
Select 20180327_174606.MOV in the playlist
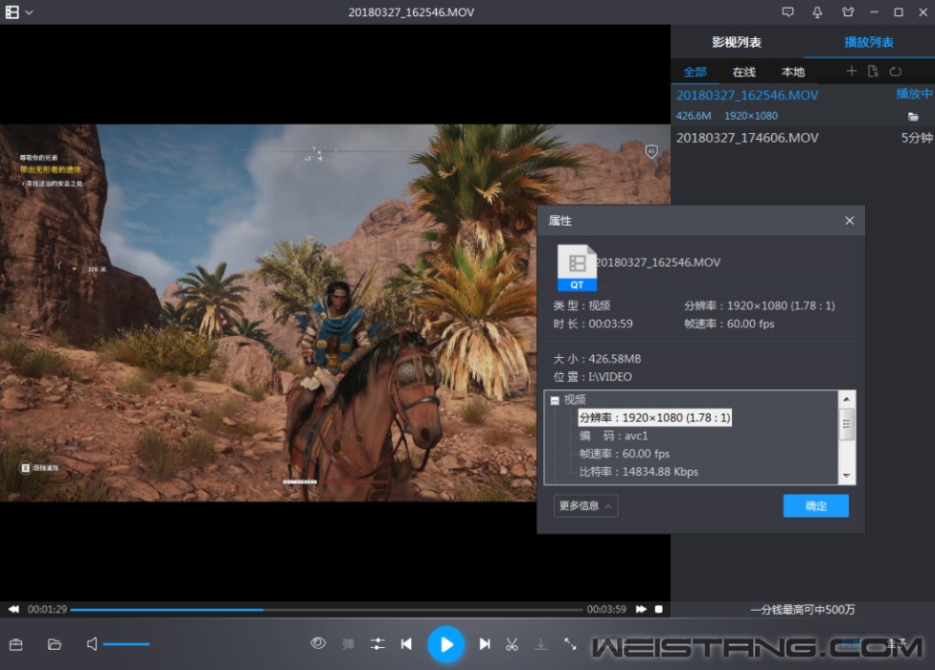pyautogui.click(x=747, y=138)
